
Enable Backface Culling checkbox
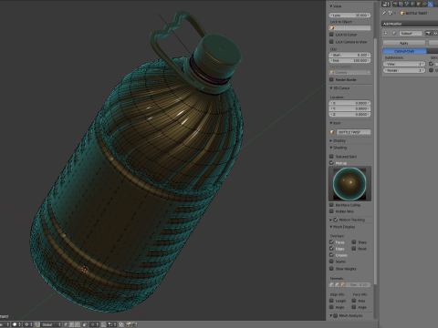331,205
